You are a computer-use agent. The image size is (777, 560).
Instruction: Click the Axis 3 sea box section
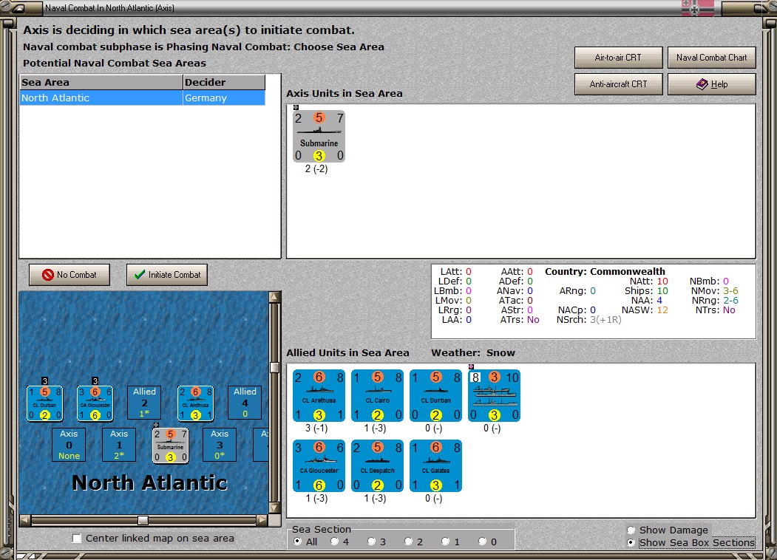click(x=220, y=445)
